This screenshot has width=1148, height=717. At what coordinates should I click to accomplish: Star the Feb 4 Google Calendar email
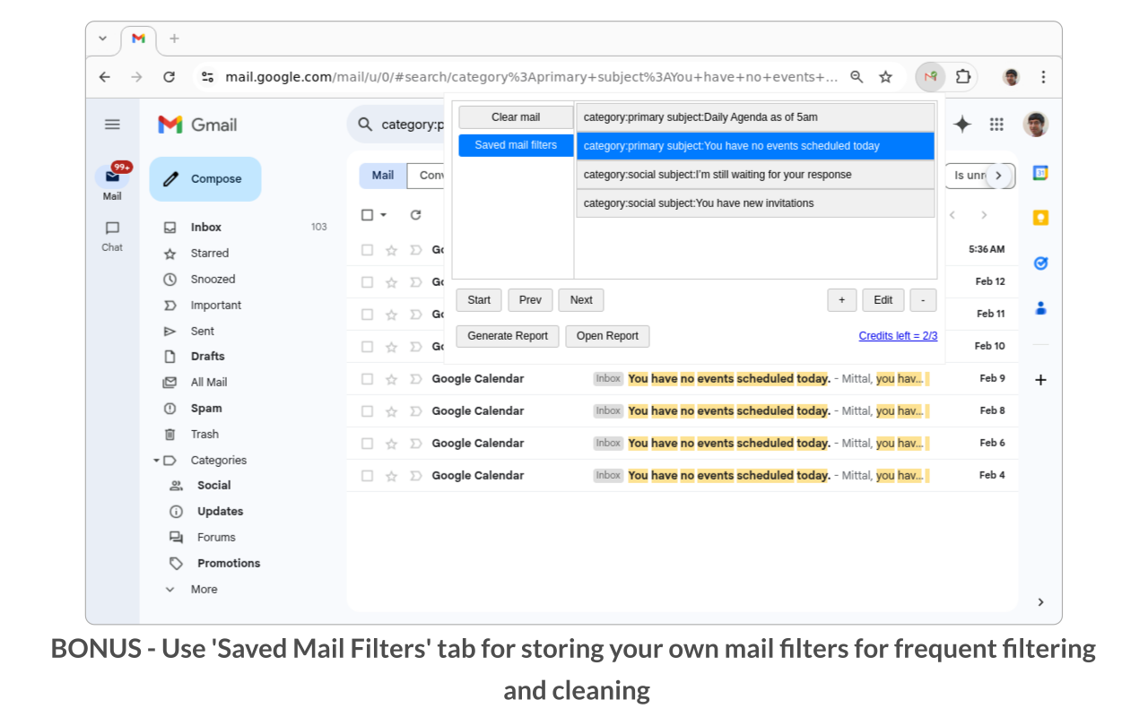point(391,476)
